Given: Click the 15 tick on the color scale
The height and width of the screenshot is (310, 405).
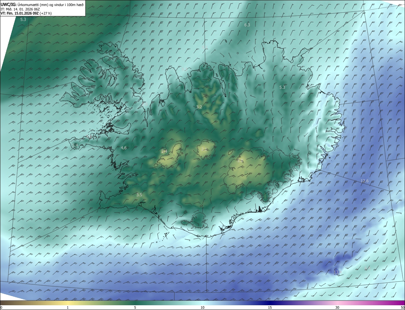Looking at the screenshot, I should [x=270, y=307].
